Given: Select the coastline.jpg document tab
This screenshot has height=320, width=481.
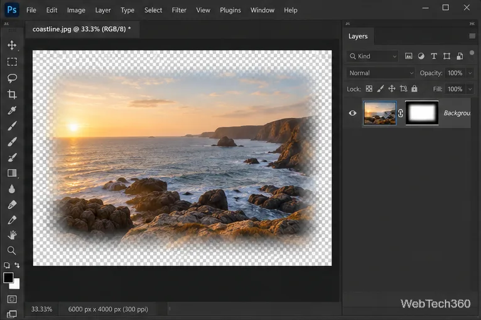Looking at the screenshot, I should click(x=82, y=29).
